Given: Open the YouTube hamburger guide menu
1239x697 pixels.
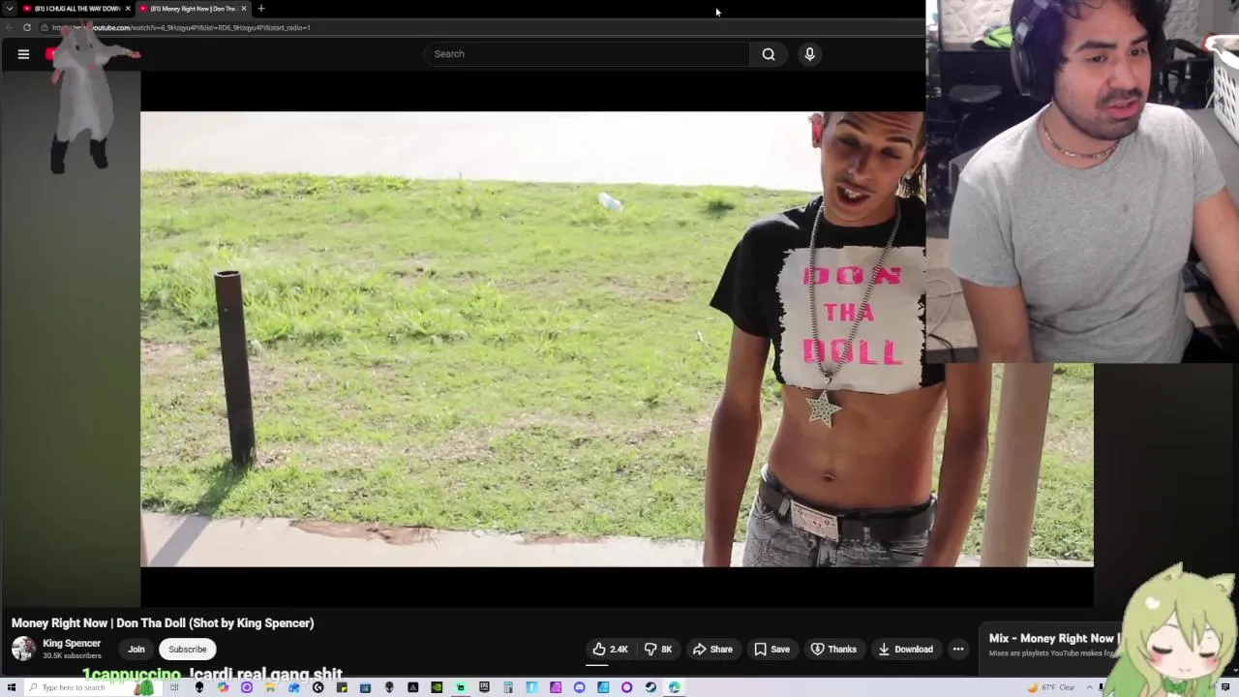Looking at the screenshot, I should (x=23, y=54).
